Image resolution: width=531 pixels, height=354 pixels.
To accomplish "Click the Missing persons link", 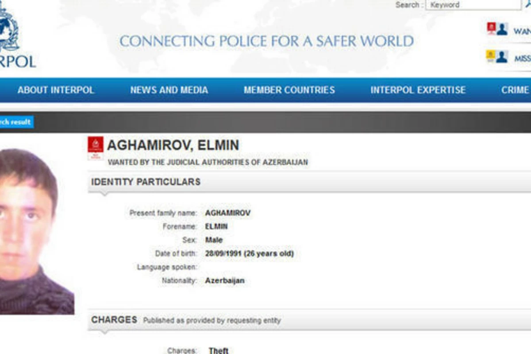I will click(522, 58).
